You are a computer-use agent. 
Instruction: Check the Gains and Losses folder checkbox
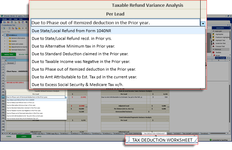[7, 44]
